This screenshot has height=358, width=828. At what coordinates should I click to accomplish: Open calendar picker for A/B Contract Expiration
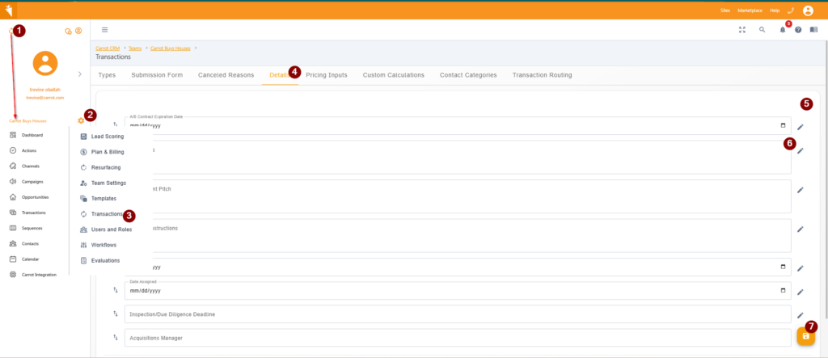click(782, 126)
